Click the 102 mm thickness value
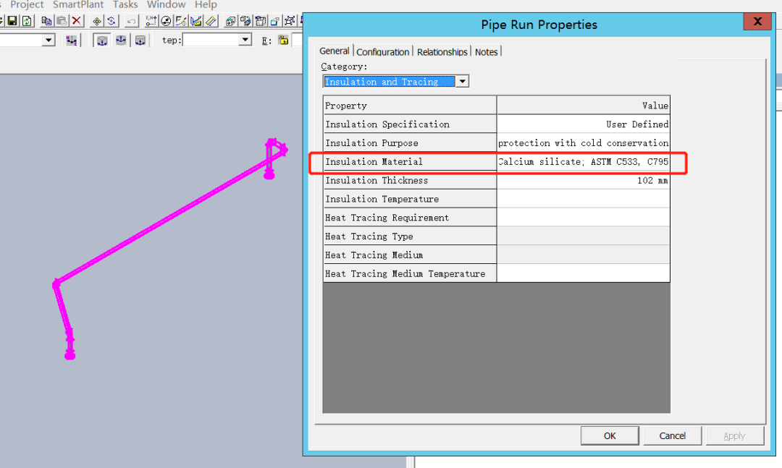Viewport: 782px width, 468px height. [x=583, y=180]
